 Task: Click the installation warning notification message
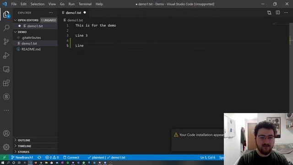pyautogui.click(x=201, y=135)
